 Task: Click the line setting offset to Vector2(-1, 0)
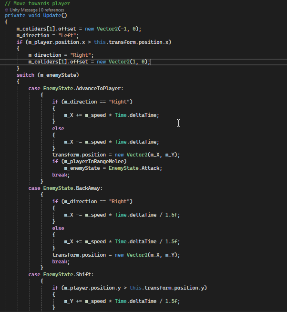79,29
